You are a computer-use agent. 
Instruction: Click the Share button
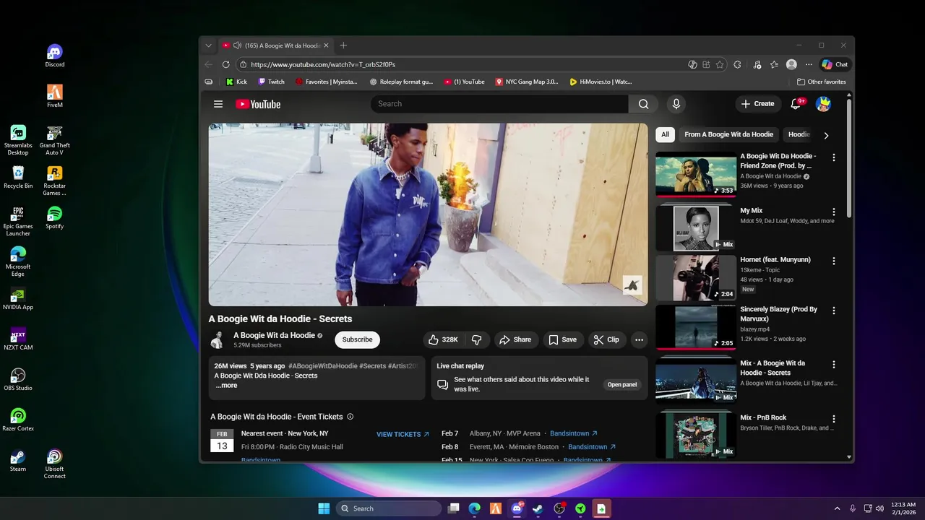pyautogui.click(x=515, y=339)
